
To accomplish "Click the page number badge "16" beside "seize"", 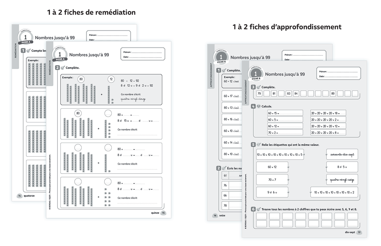I will pos(215,216).
